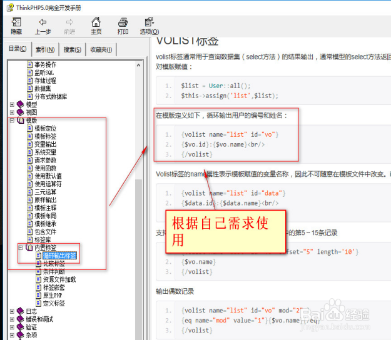Click the Hide (隐藏) toolbar icon
This screenshot has width=391, height=340.
(x=16, y=22)
